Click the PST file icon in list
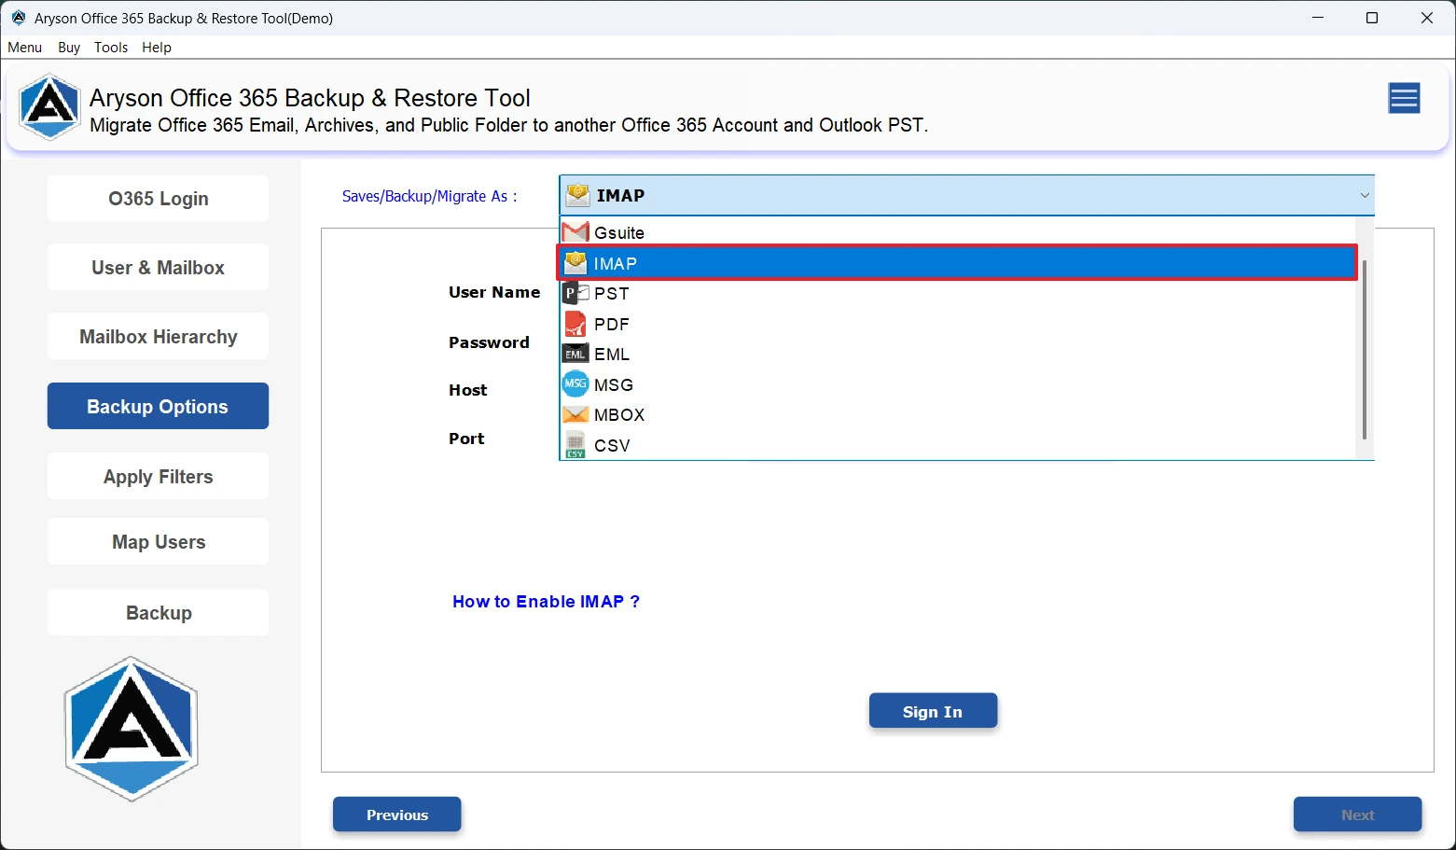1456x850 pixels. point(576,293)
